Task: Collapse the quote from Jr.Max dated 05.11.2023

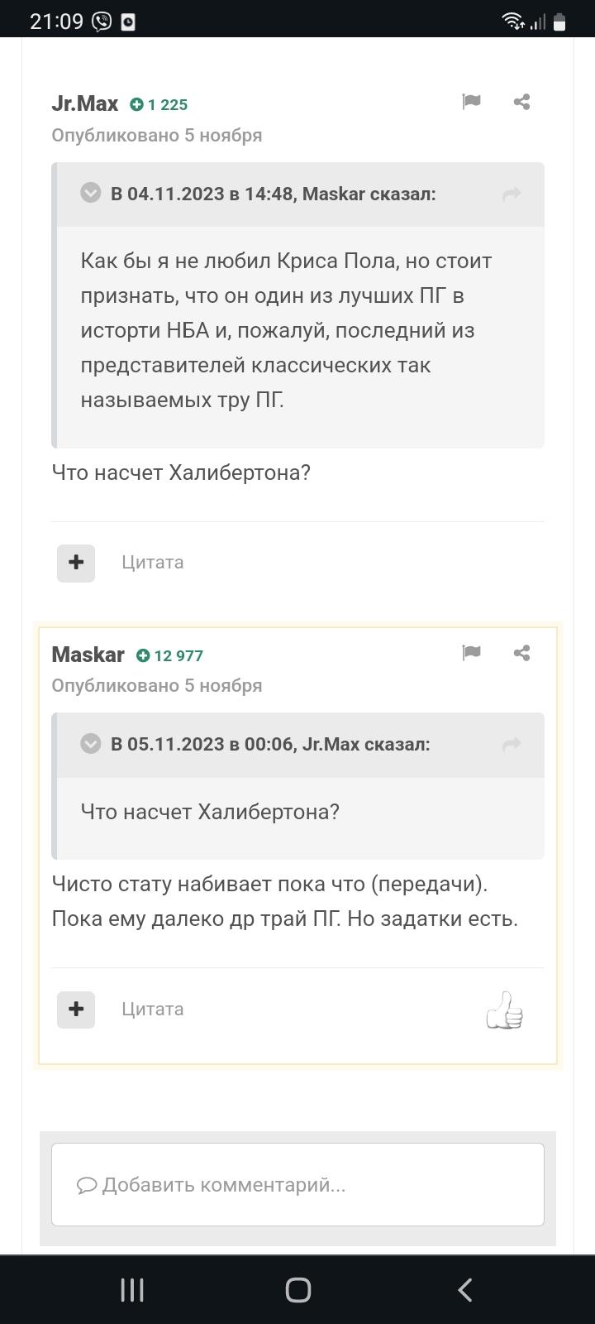Action: pyautogui.click(x=91, y=743)
